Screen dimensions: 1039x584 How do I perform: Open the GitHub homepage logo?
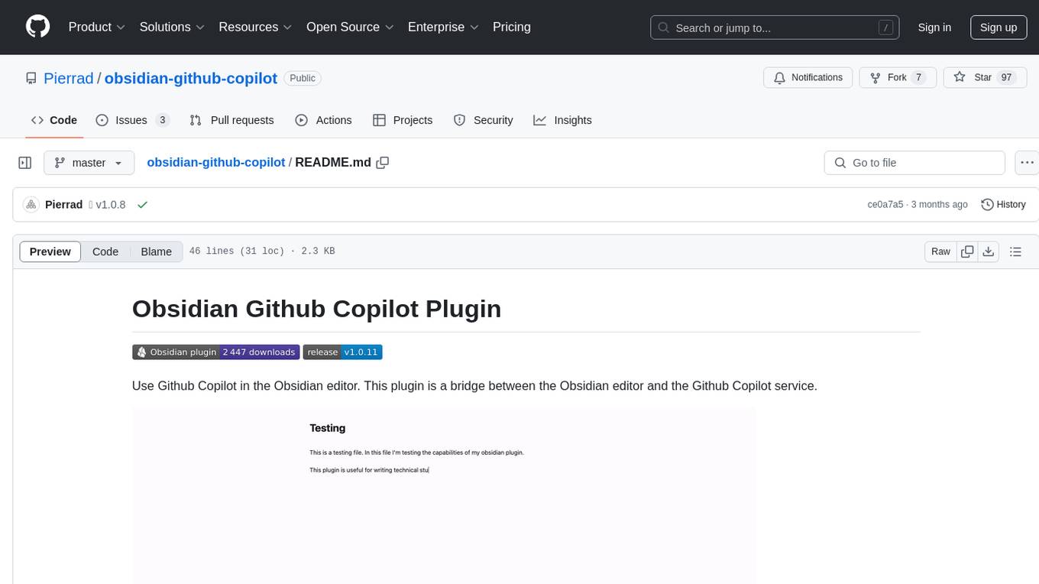pos(37,27)
